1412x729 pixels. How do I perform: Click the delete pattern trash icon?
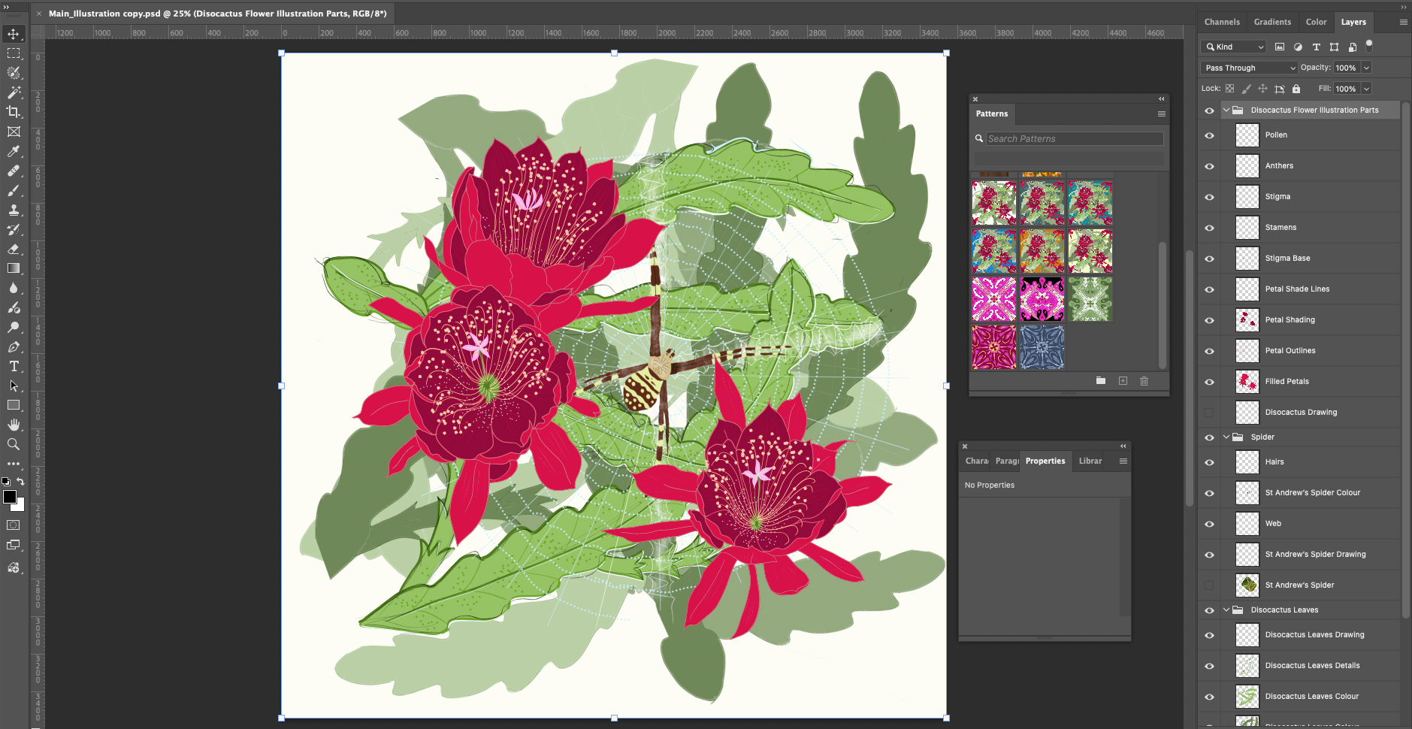point(1144,381)
